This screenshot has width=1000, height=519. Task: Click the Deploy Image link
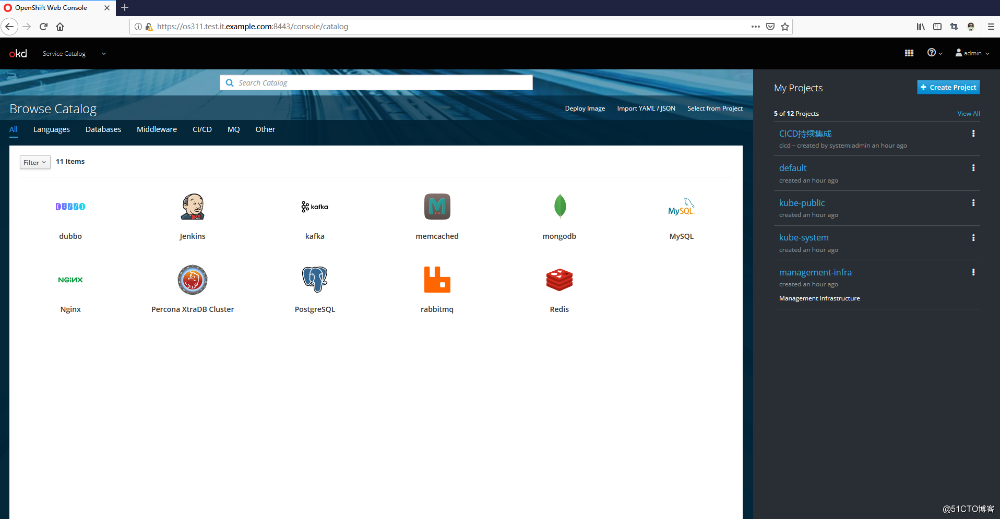585,108
